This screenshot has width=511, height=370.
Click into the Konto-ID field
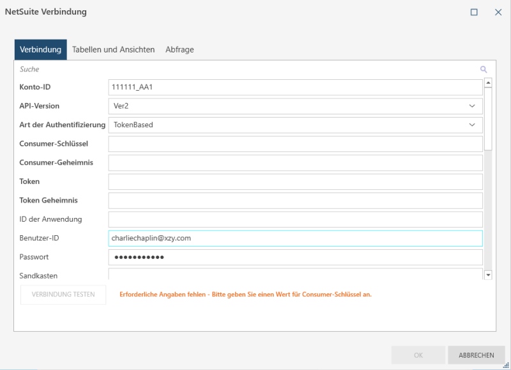(x=295, y=88)
